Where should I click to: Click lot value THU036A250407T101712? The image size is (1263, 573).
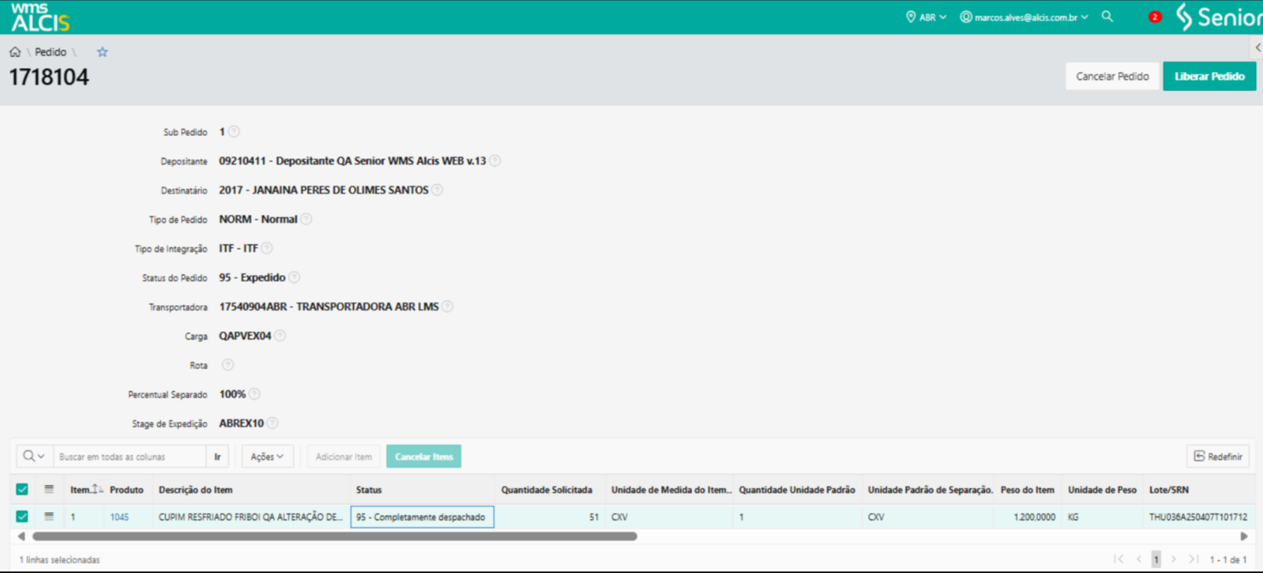[x=1198, y=517]
